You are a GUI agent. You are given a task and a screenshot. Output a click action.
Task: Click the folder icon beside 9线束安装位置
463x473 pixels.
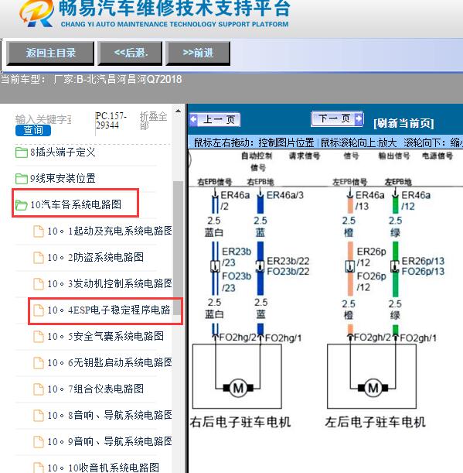point(22,179)
